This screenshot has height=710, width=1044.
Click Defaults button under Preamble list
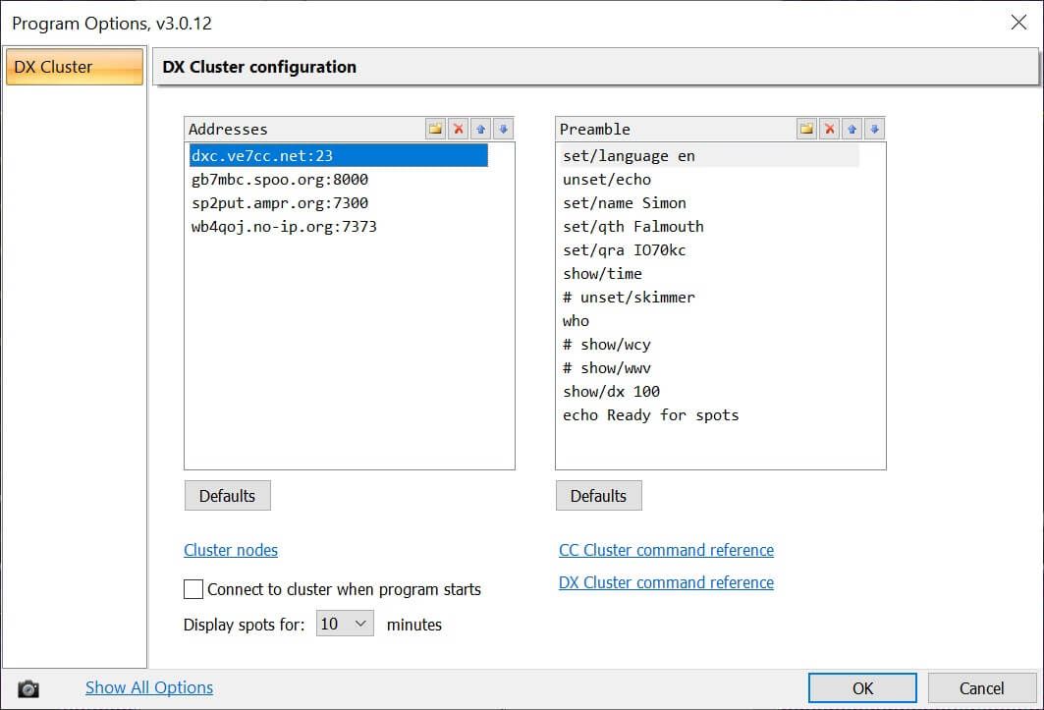(x=598, y=496)
